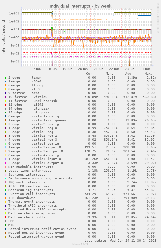Click the 'virtio2-req.2' legend label
161x248 pixels.
click(44, 136)
